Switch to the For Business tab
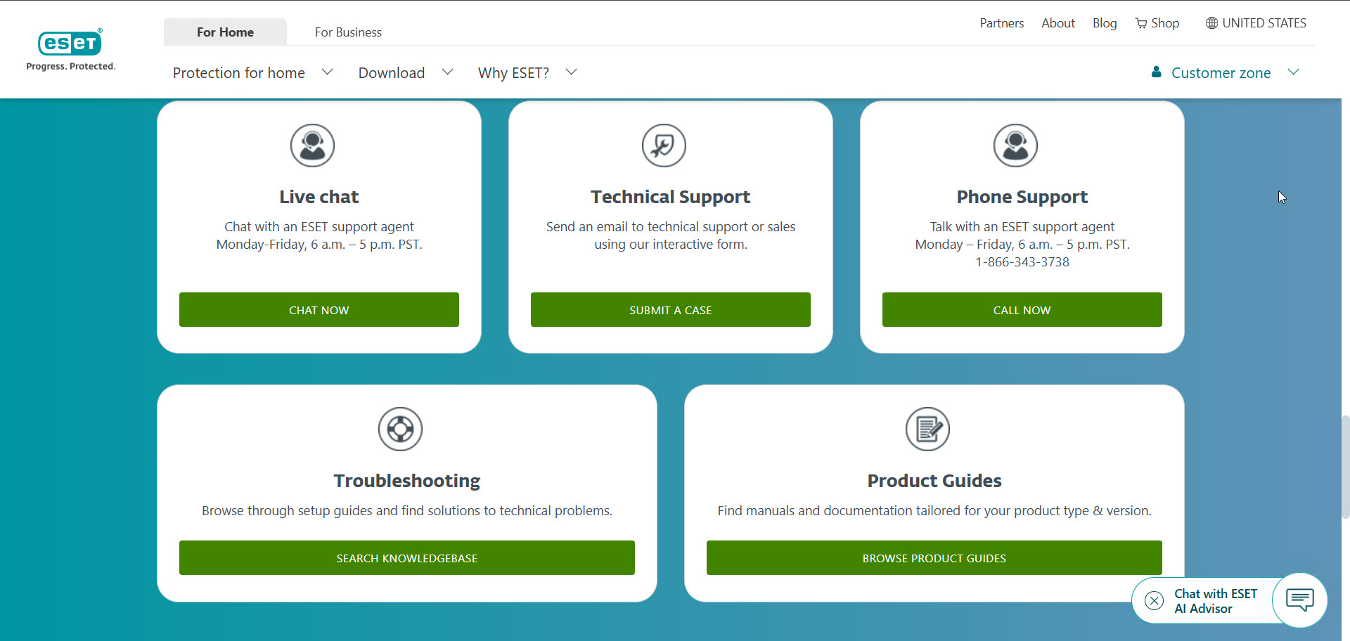 point(348,32)
